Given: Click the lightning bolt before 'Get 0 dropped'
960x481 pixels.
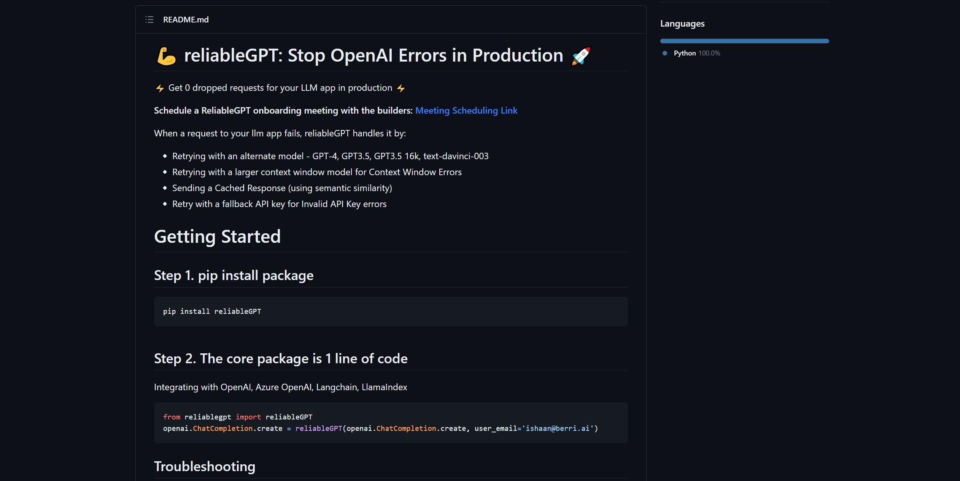Looking at the screenshot, I should (x=160, y=89).
